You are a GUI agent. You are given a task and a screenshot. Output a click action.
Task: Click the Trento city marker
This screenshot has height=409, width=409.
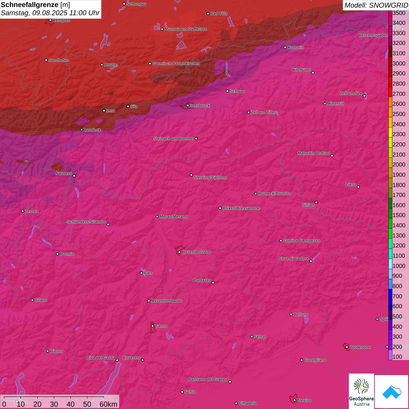[152, 326]
